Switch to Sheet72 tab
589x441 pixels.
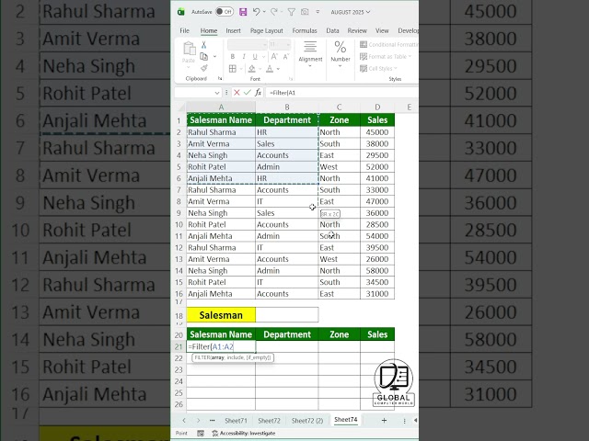[x=270, y=421]
